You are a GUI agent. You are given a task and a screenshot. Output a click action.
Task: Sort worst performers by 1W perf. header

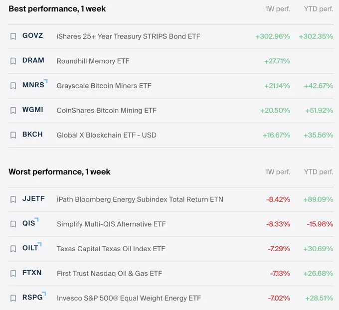(x=278, y=172)
